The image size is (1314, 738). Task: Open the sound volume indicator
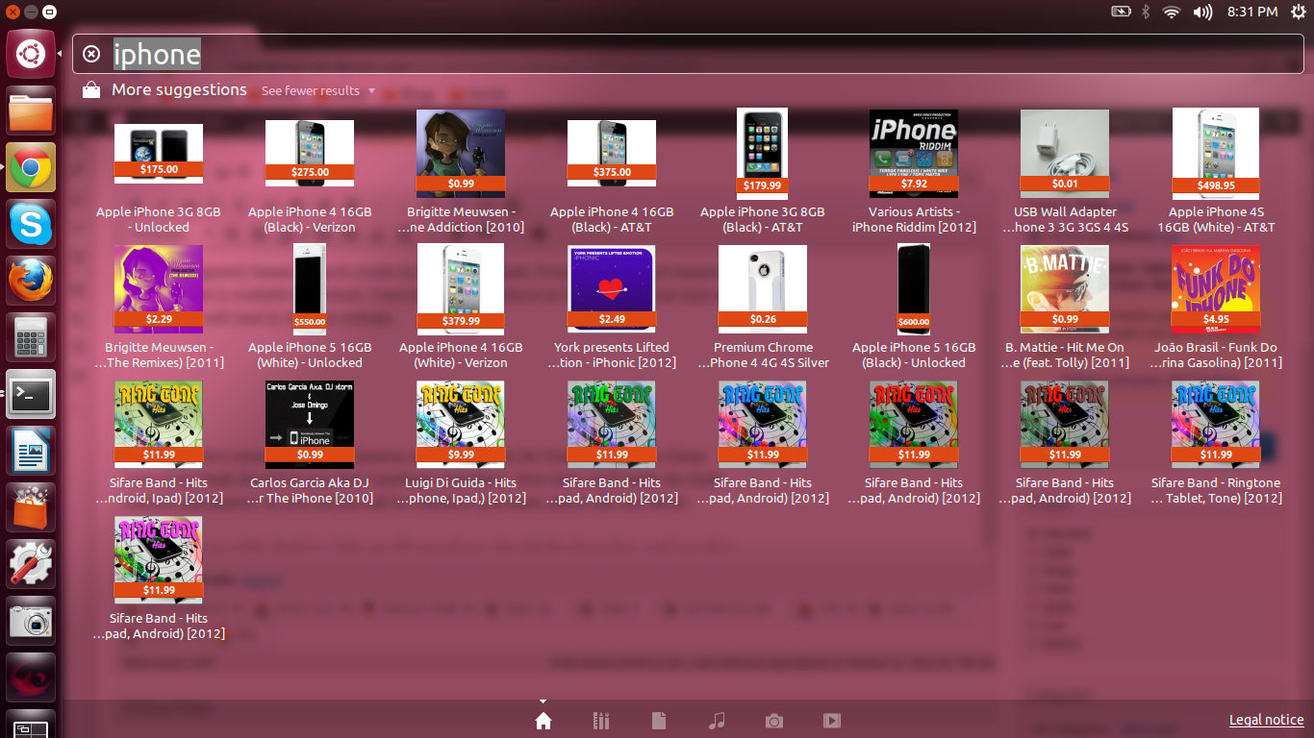pos(1202,12)
